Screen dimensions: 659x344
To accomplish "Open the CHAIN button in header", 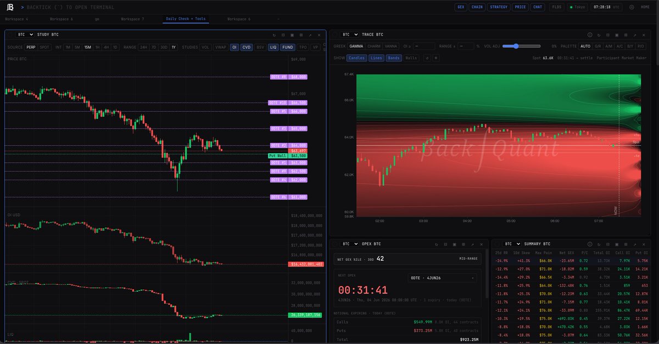I will point(477,7).
